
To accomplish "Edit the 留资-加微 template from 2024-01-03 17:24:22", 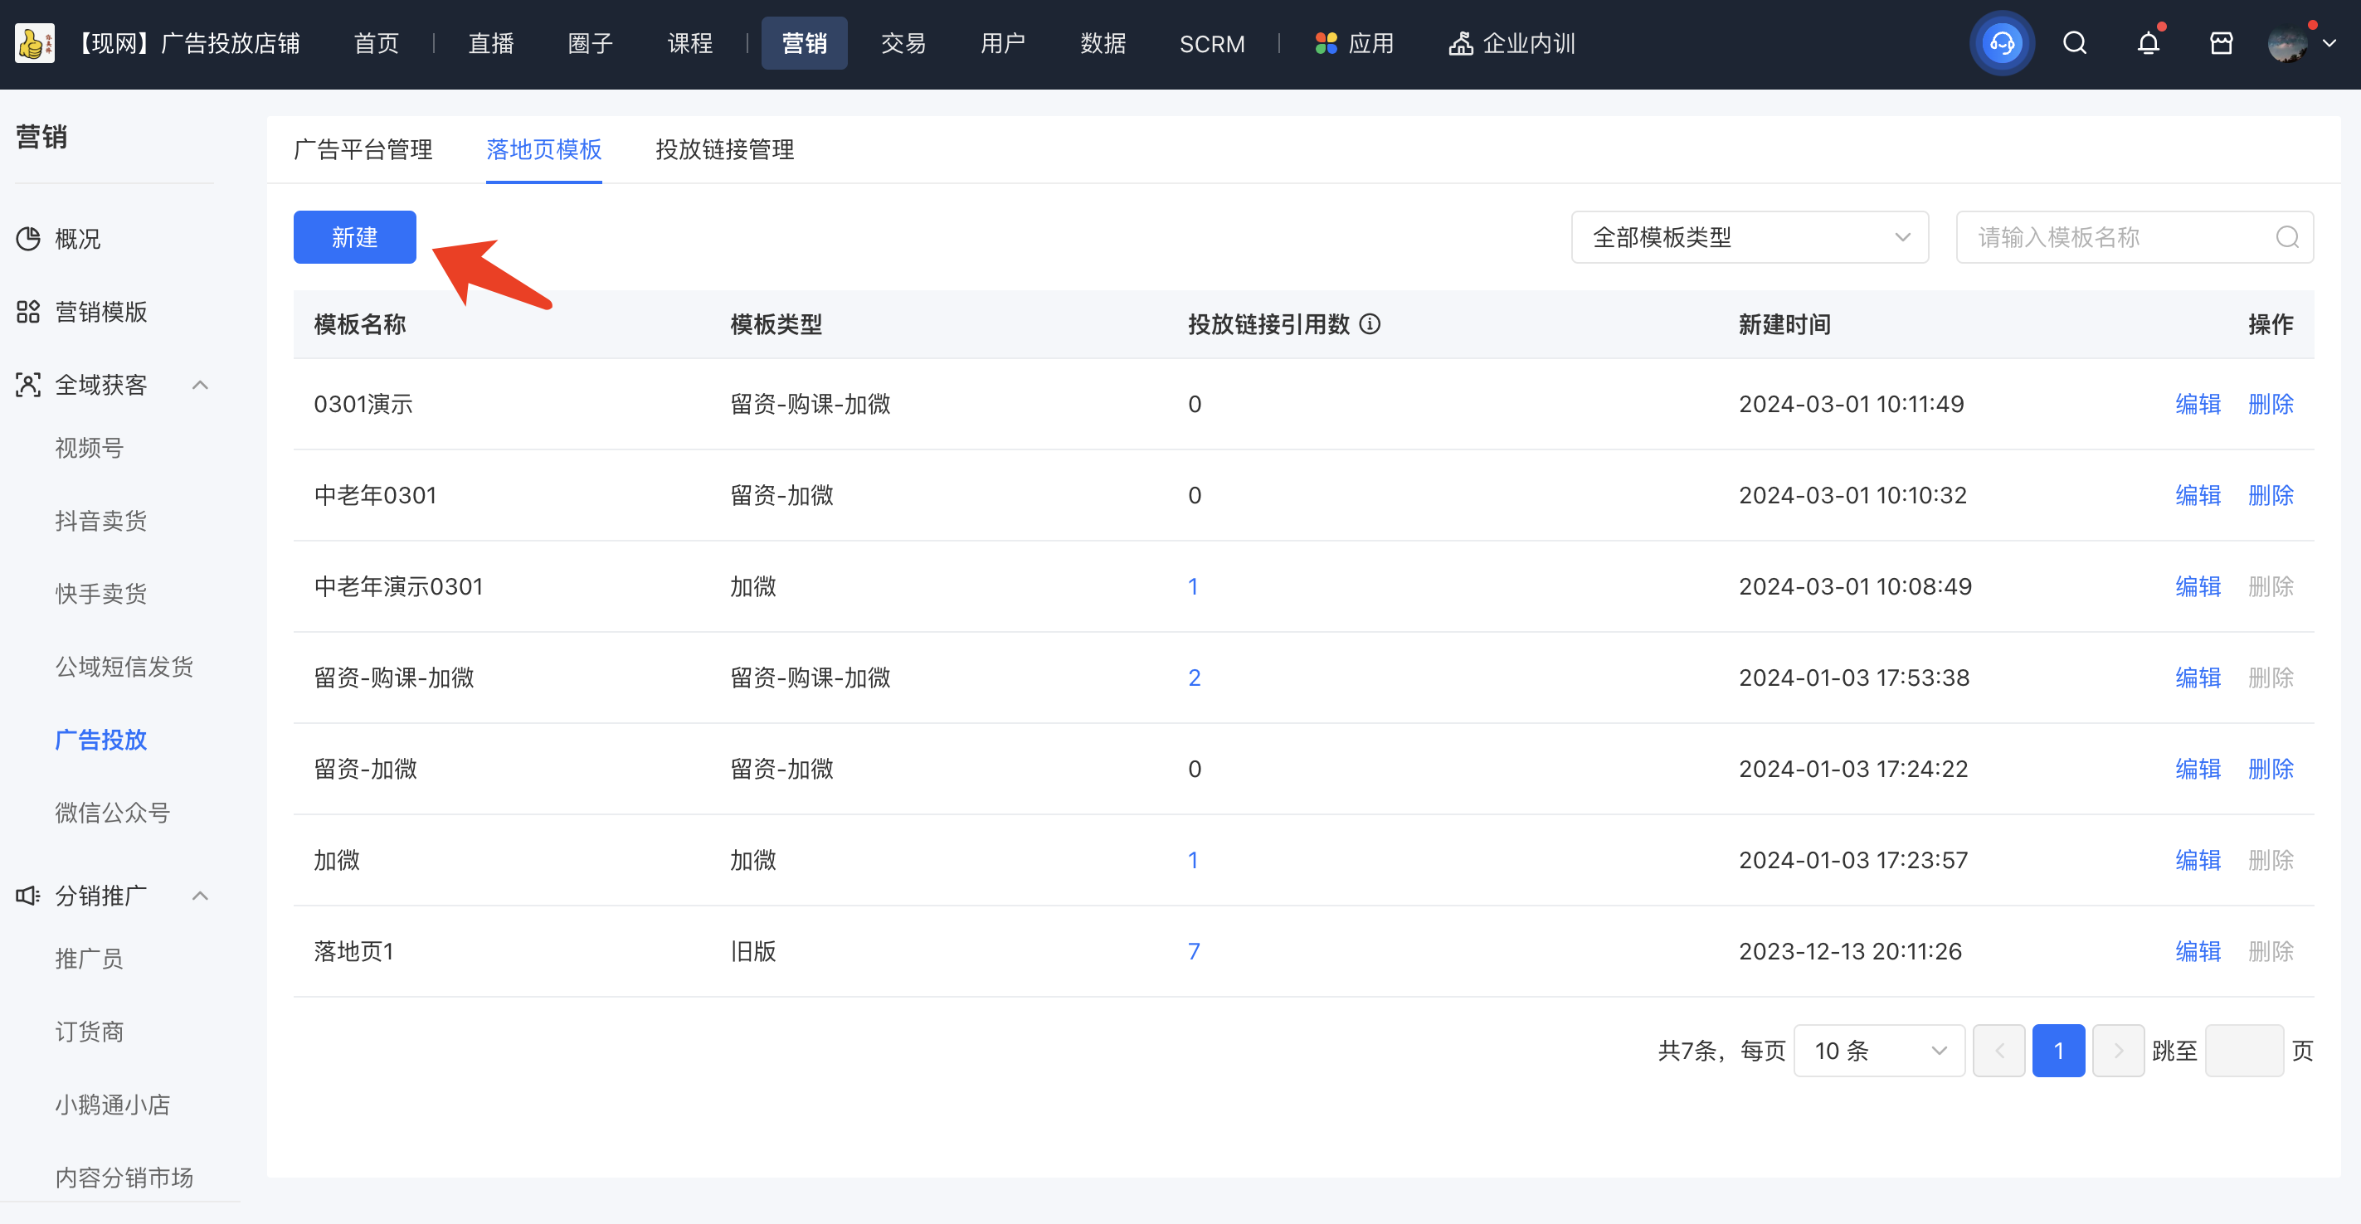I will pyautogui.click(x=2198, y=769).
